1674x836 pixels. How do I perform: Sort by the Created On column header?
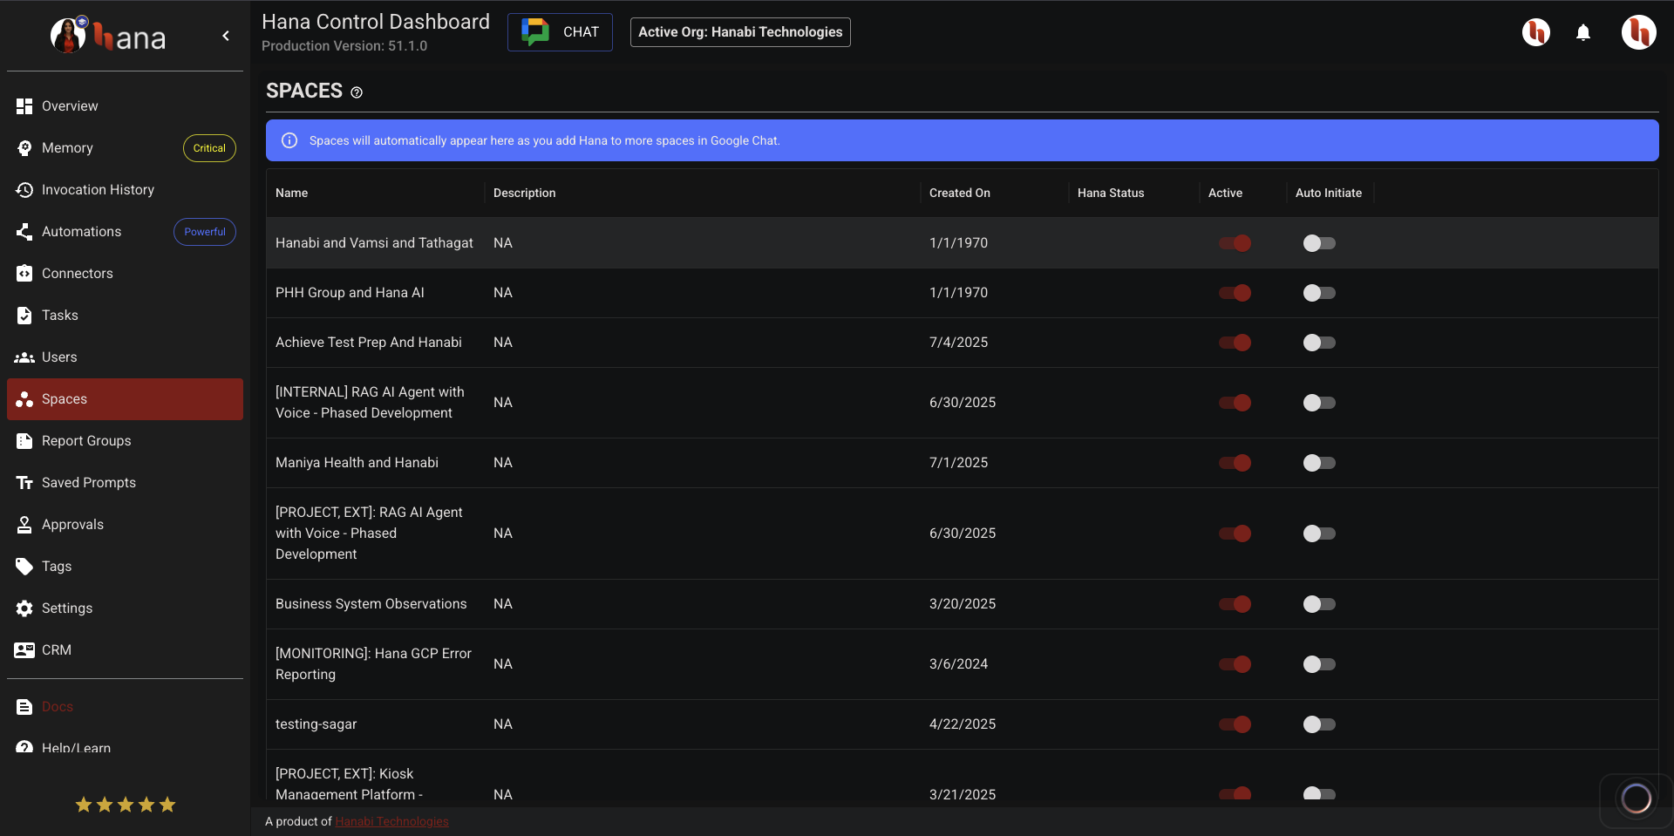959,194
